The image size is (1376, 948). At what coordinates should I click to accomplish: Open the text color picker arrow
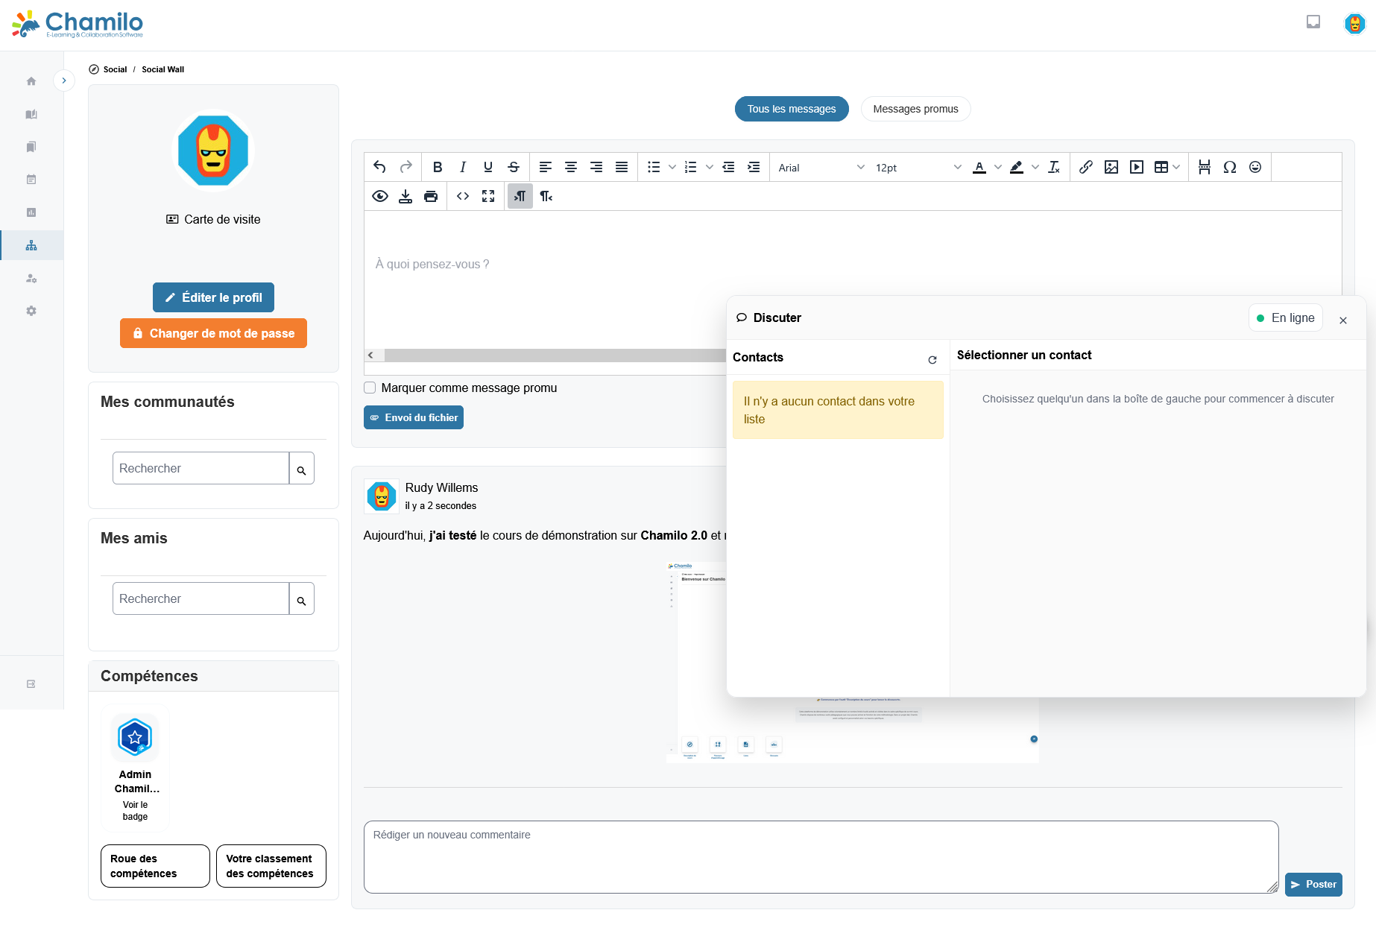tap(998, 167)
